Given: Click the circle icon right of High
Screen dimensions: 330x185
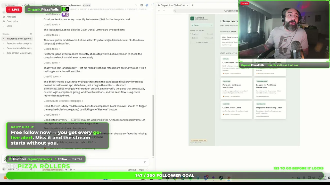Looking at the screenshot, I should tap(147, 170).
